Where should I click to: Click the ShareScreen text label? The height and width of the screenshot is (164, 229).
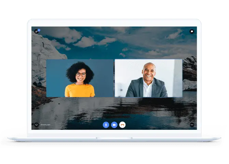(x=45, y=125)
